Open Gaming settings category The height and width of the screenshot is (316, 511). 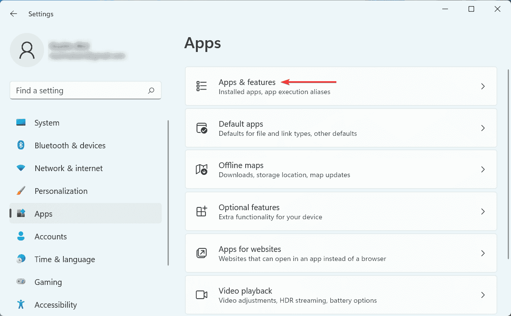[x=86, y=282]
